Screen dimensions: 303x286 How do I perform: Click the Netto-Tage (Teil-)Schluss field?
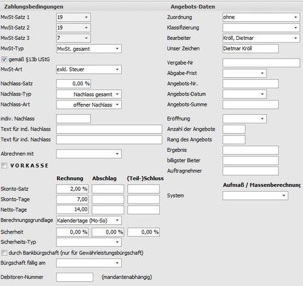coord(144,210)
